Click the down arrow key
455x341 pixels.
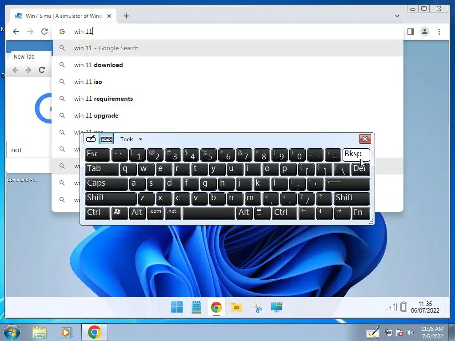[324, 213]
